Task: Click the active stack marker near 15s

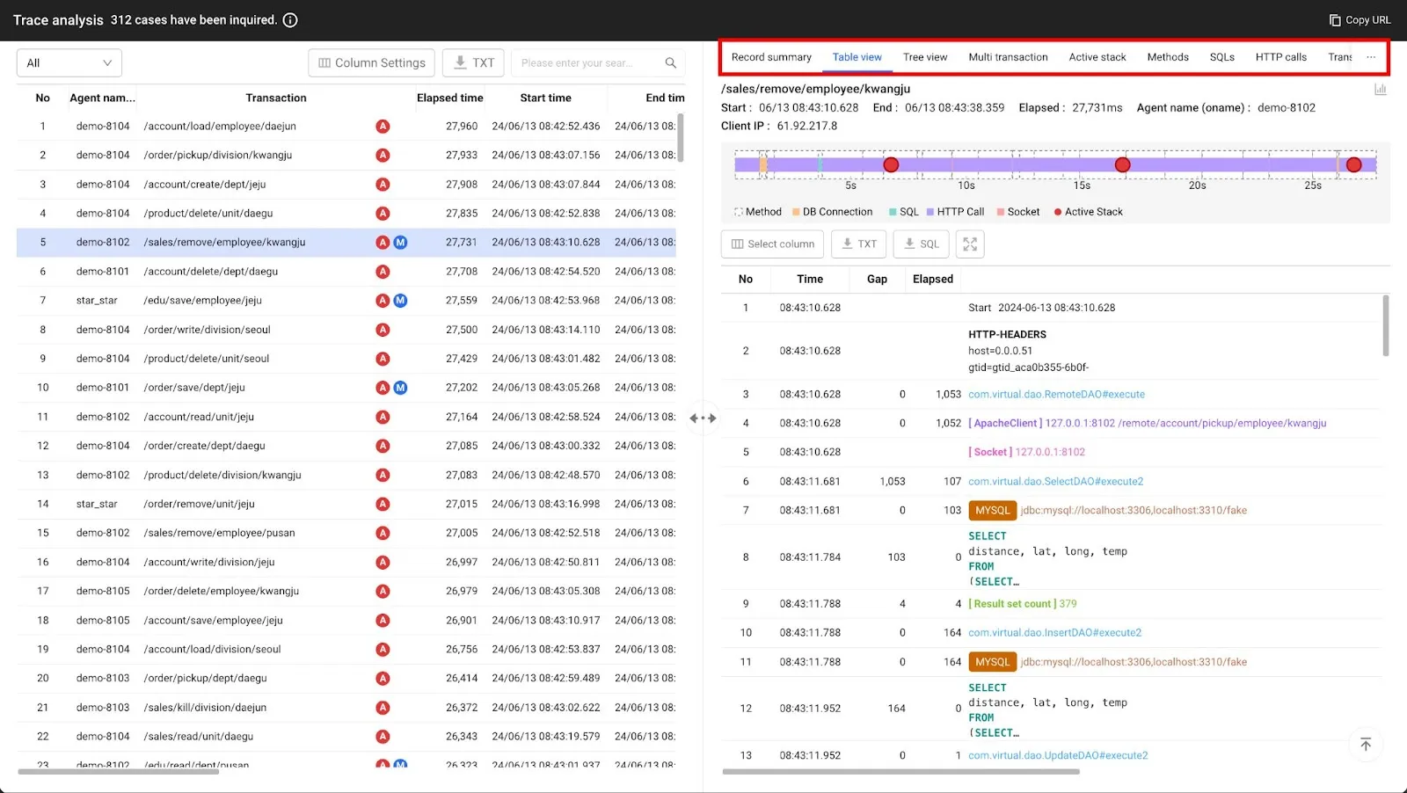Action: 1122,164
